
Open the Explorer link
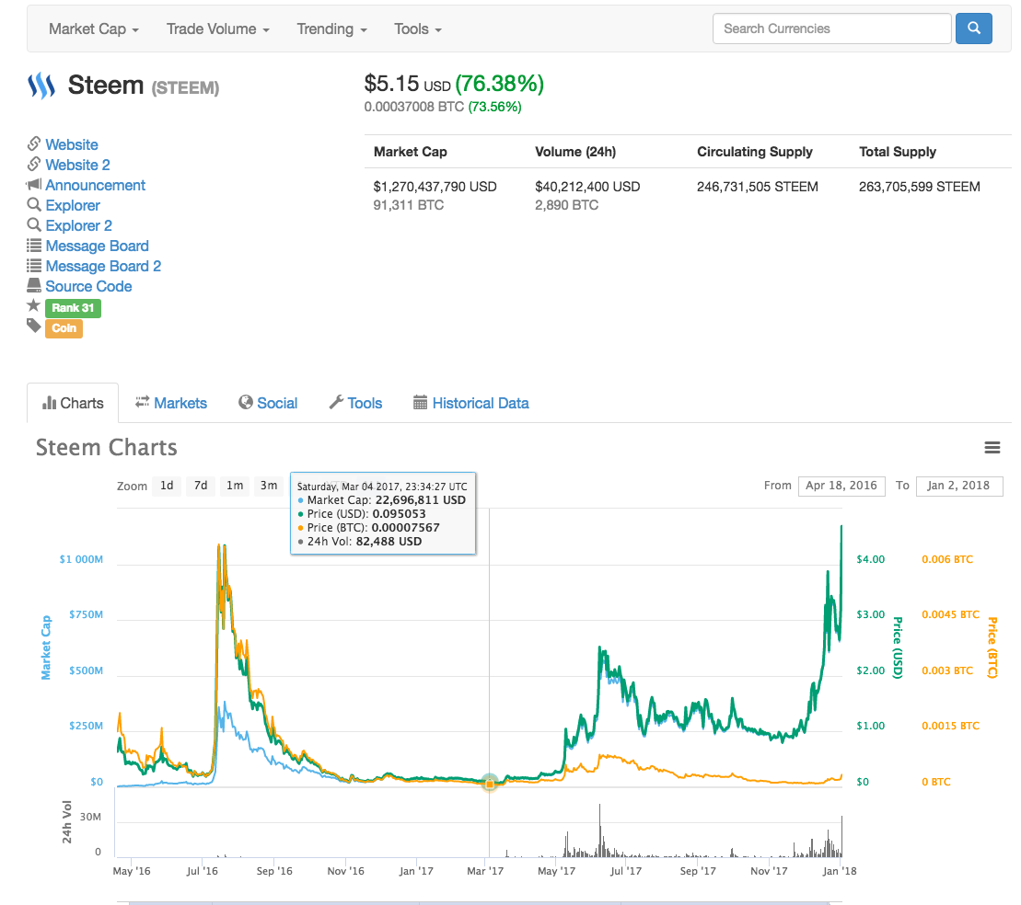(73, 206)
